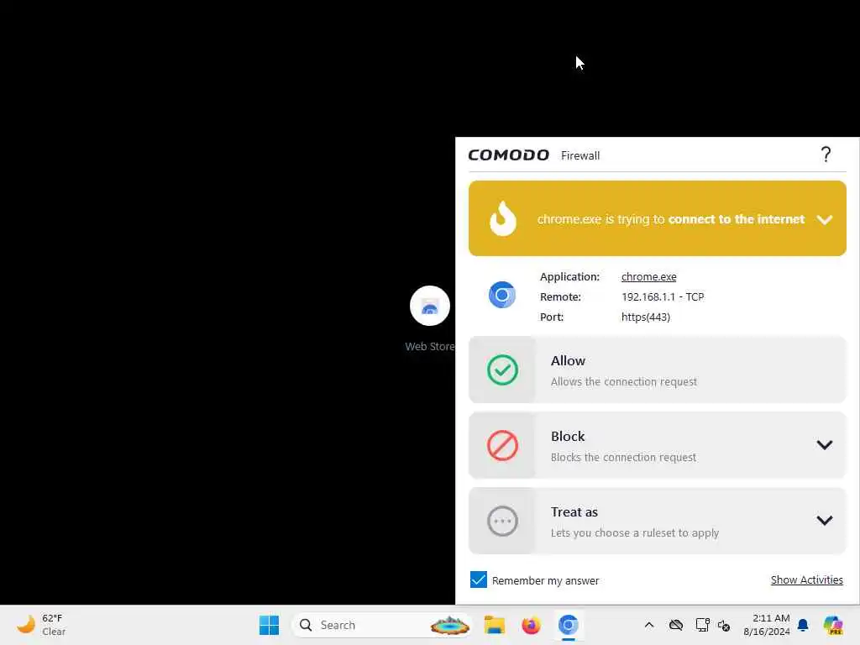
Task: Click the search highlight image in search box
Action: pyautogui.click(x=450, y=625)
